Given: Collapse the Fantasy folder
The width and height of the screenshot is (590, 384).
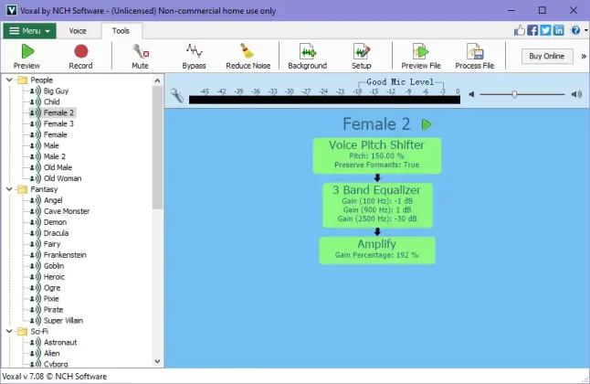Looking at the screenshot, I should click(9, 189).
